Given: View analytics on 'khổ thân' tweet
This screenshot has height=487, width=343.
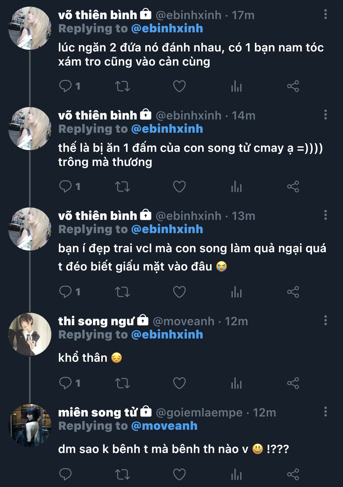Looking at the screenshot, I should 236,383.
